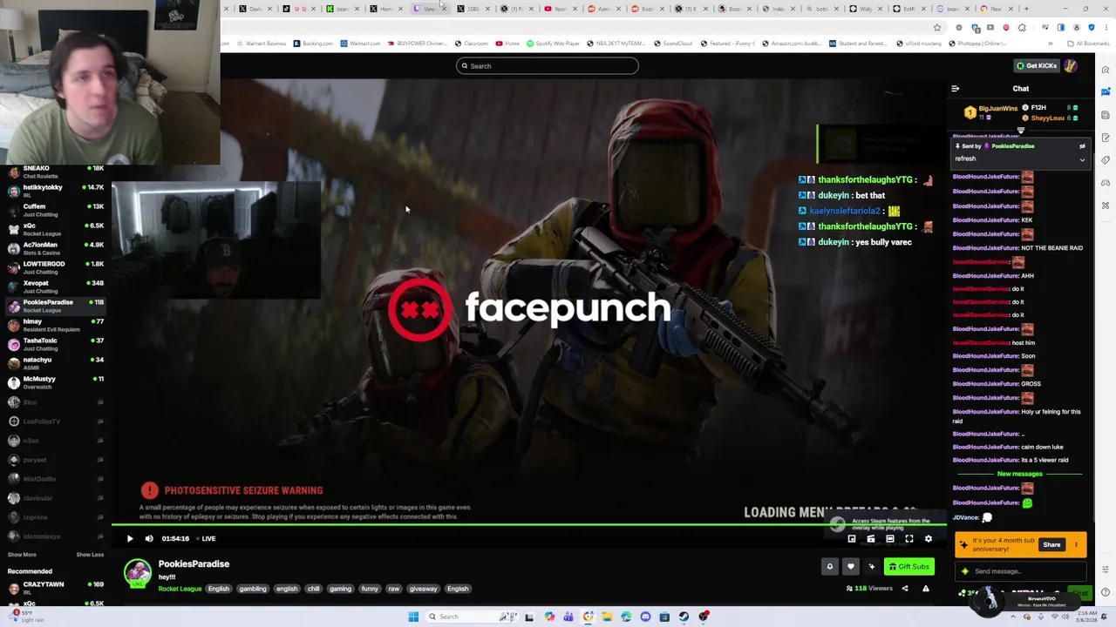Image resolution: width=1116 pixels, height=627 pixels.
Task: Click the Get KICKs button
Action: pos(1036,66)
